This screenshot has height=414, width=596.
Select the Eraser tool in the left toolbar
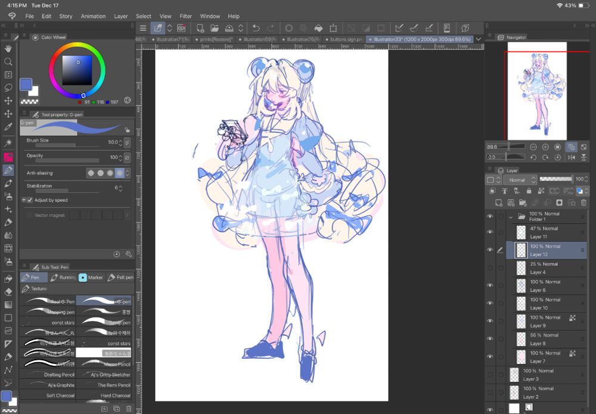[8, 292]
